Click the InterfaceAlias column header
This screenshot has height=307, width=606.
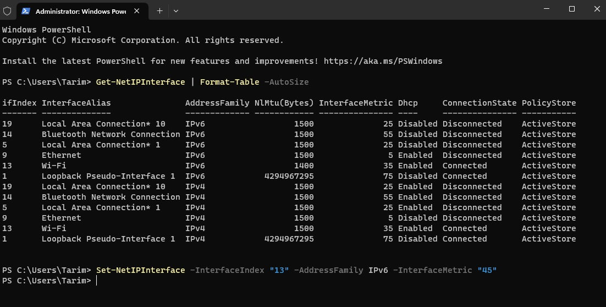[x=76, y=103]
